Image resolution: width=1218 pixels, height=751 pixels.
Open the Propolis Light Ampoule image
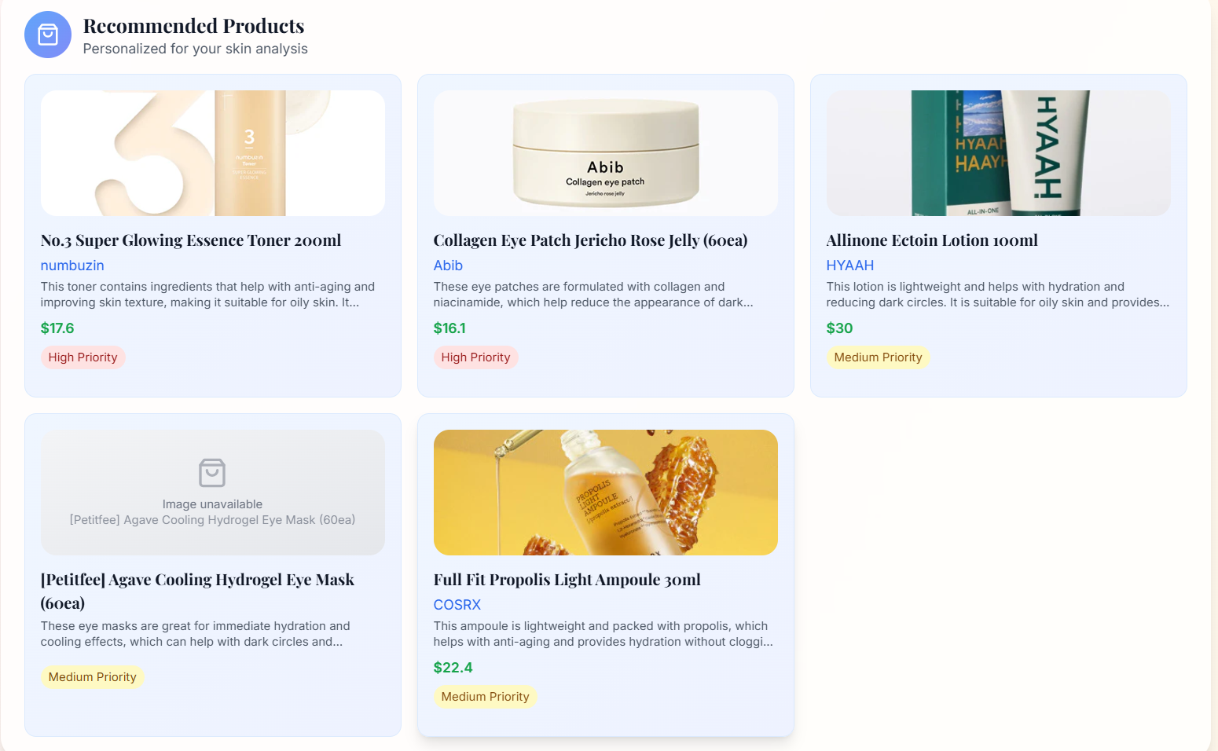pos(605,493)
